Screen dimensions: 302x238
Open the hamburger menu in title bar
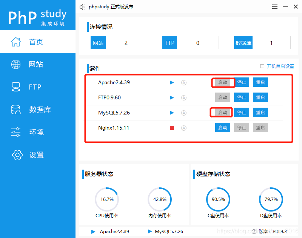tap(274, 6)
